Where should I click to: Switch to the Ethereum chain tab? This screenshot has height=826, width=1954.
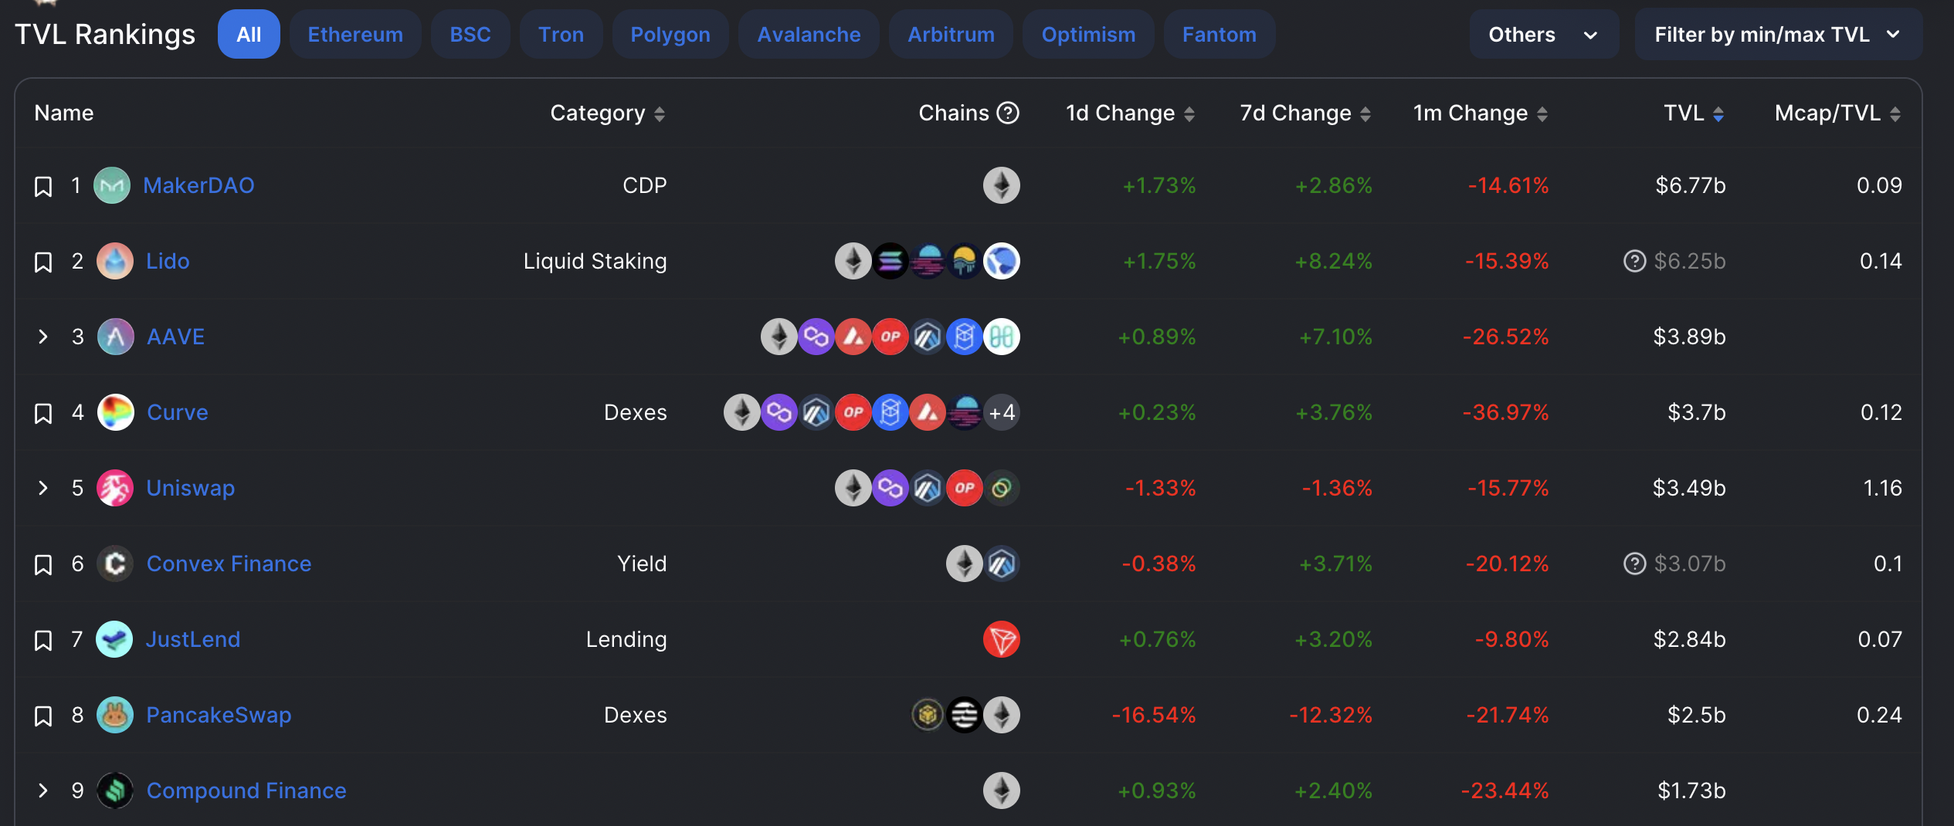click(355, 35)
